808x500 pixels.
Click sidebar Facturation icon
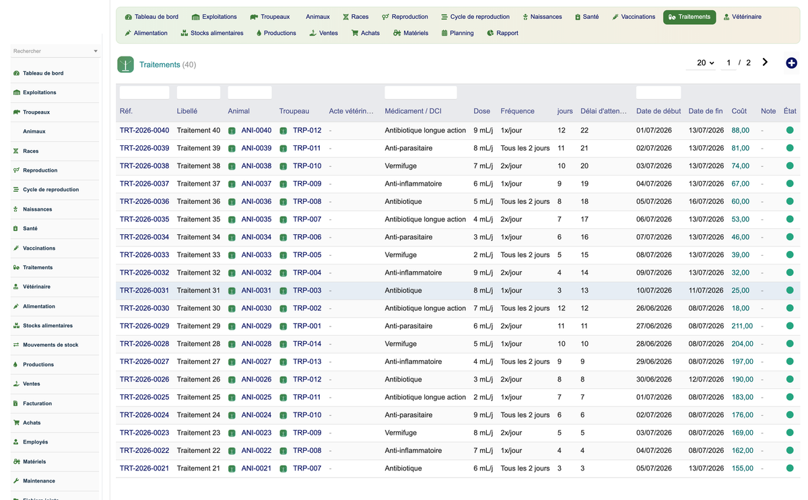coord(16,404)
